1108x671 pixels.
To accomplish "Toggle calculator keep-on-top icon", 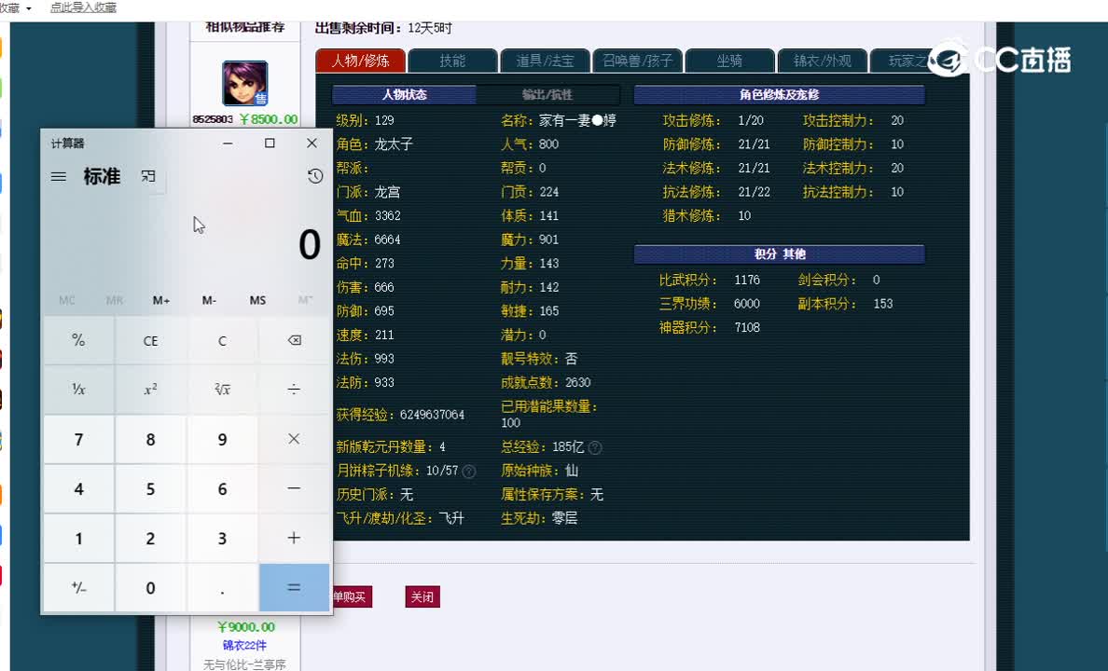I will click(x=147, y=176).
